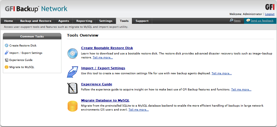The width and height of the screenshot is (277, 127).
Task: Switch to the Backup and Restore tab
Action: 36,21
